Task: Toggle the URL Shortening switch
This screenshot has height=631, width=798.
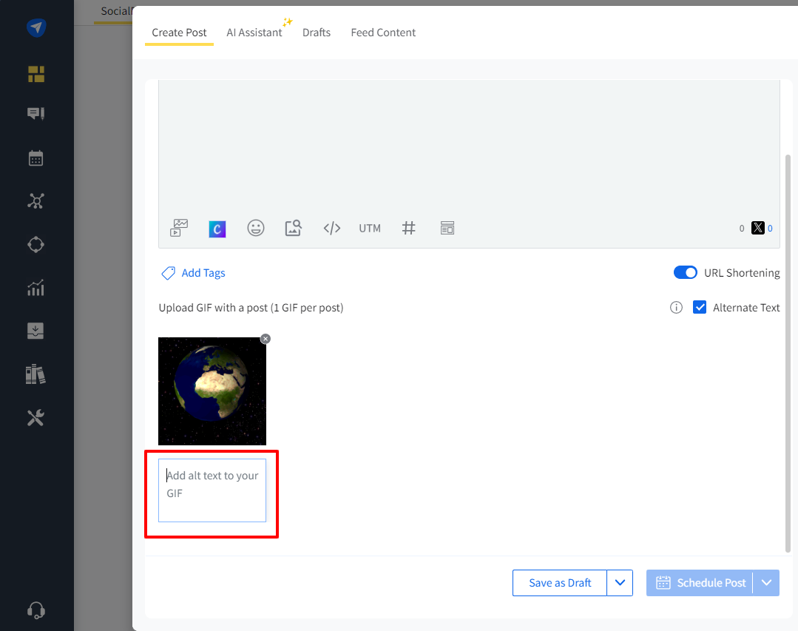Action: 686,273
